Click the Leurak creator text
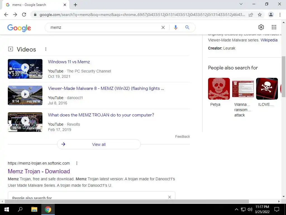The image size is (286, 215). click(x=229, y=48)
